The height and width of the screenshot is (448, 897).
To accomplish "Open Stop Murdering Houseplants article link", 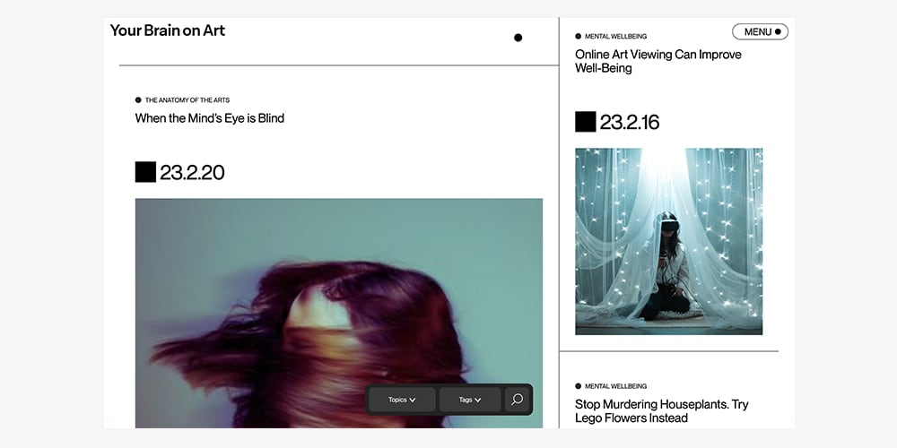I will (x=661, y=411).
